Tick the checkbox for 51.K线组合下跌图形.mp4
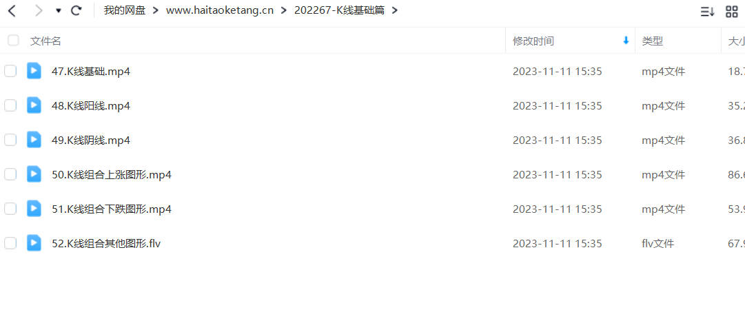 10,209
